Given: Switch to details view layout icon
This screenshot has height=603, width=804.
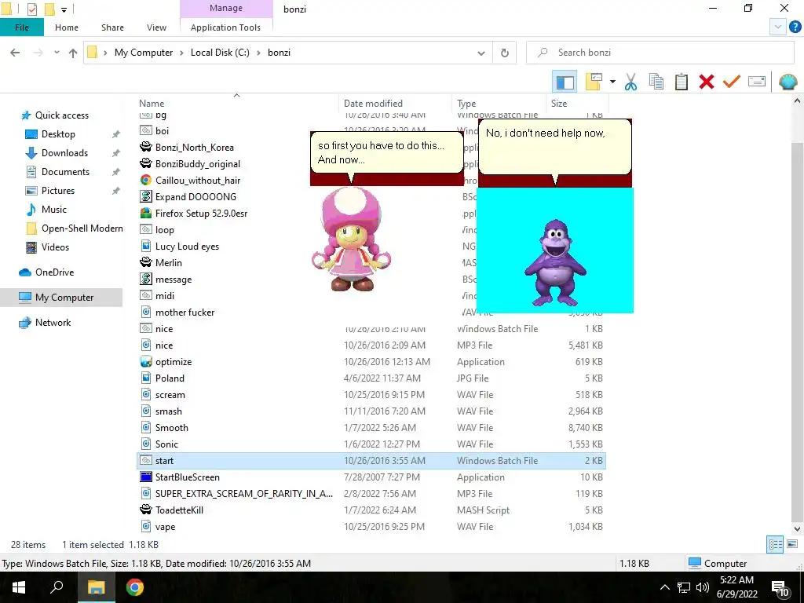Looking at the screenshot, I should click(775, 544).
